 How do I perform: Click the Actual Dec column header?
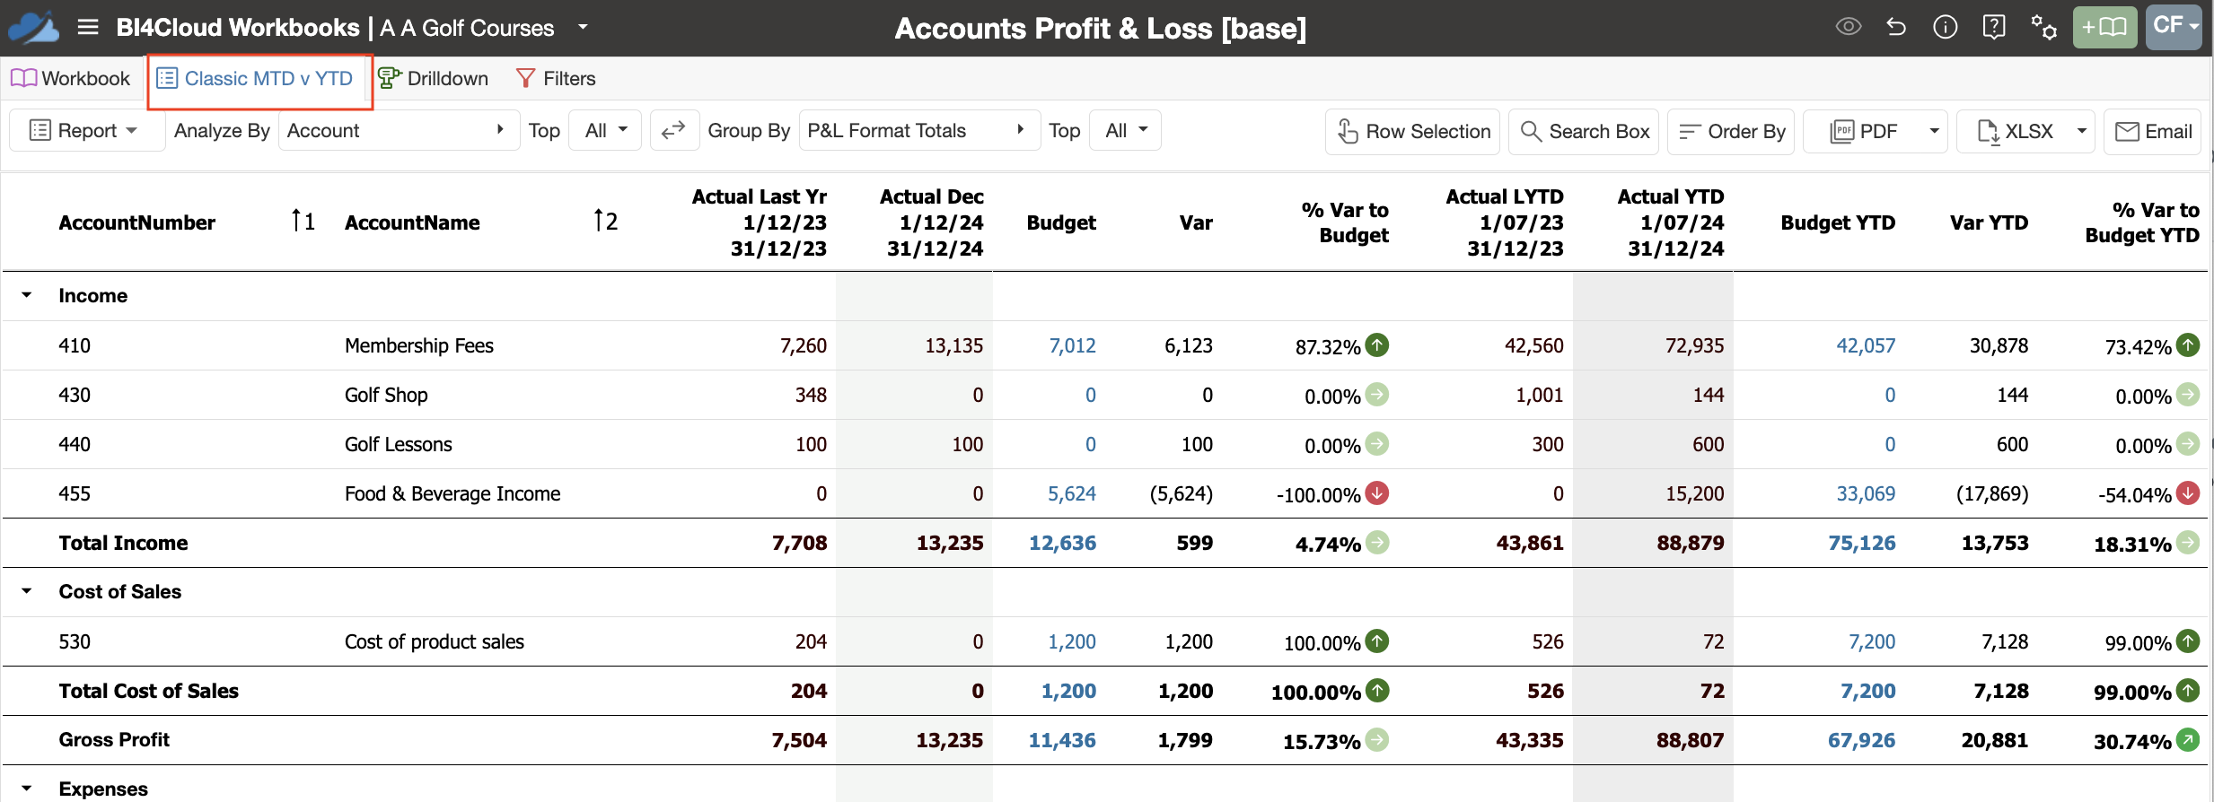[x=934, y=222]
